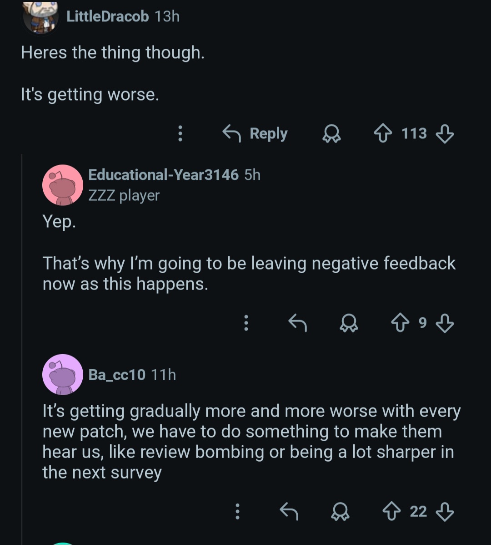Click reply arrow on Ba_cc10's comment

pos(289,511)
